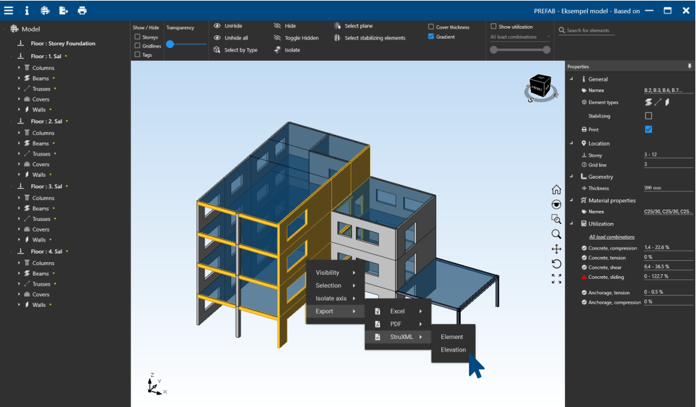Collapse the Utilization section in Properties
The width and height of the screenshot is (696, 407).
(x=572, y=224)
